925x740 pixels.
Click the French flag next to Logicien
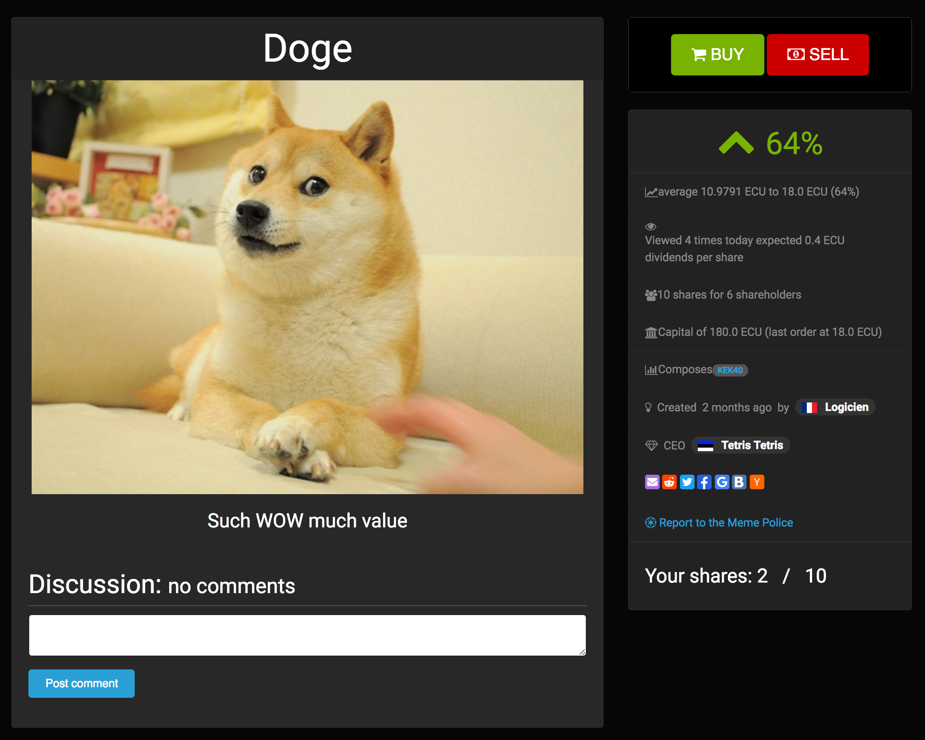tap(809, 408)
